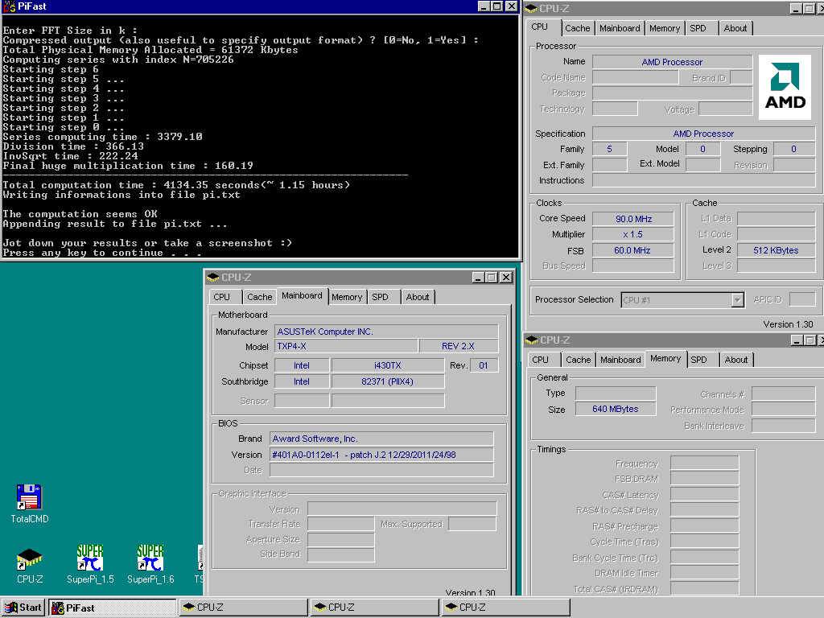Click the Name field showing AMD Processor
This screenshot has height=618, width=824.
point(672,62)
